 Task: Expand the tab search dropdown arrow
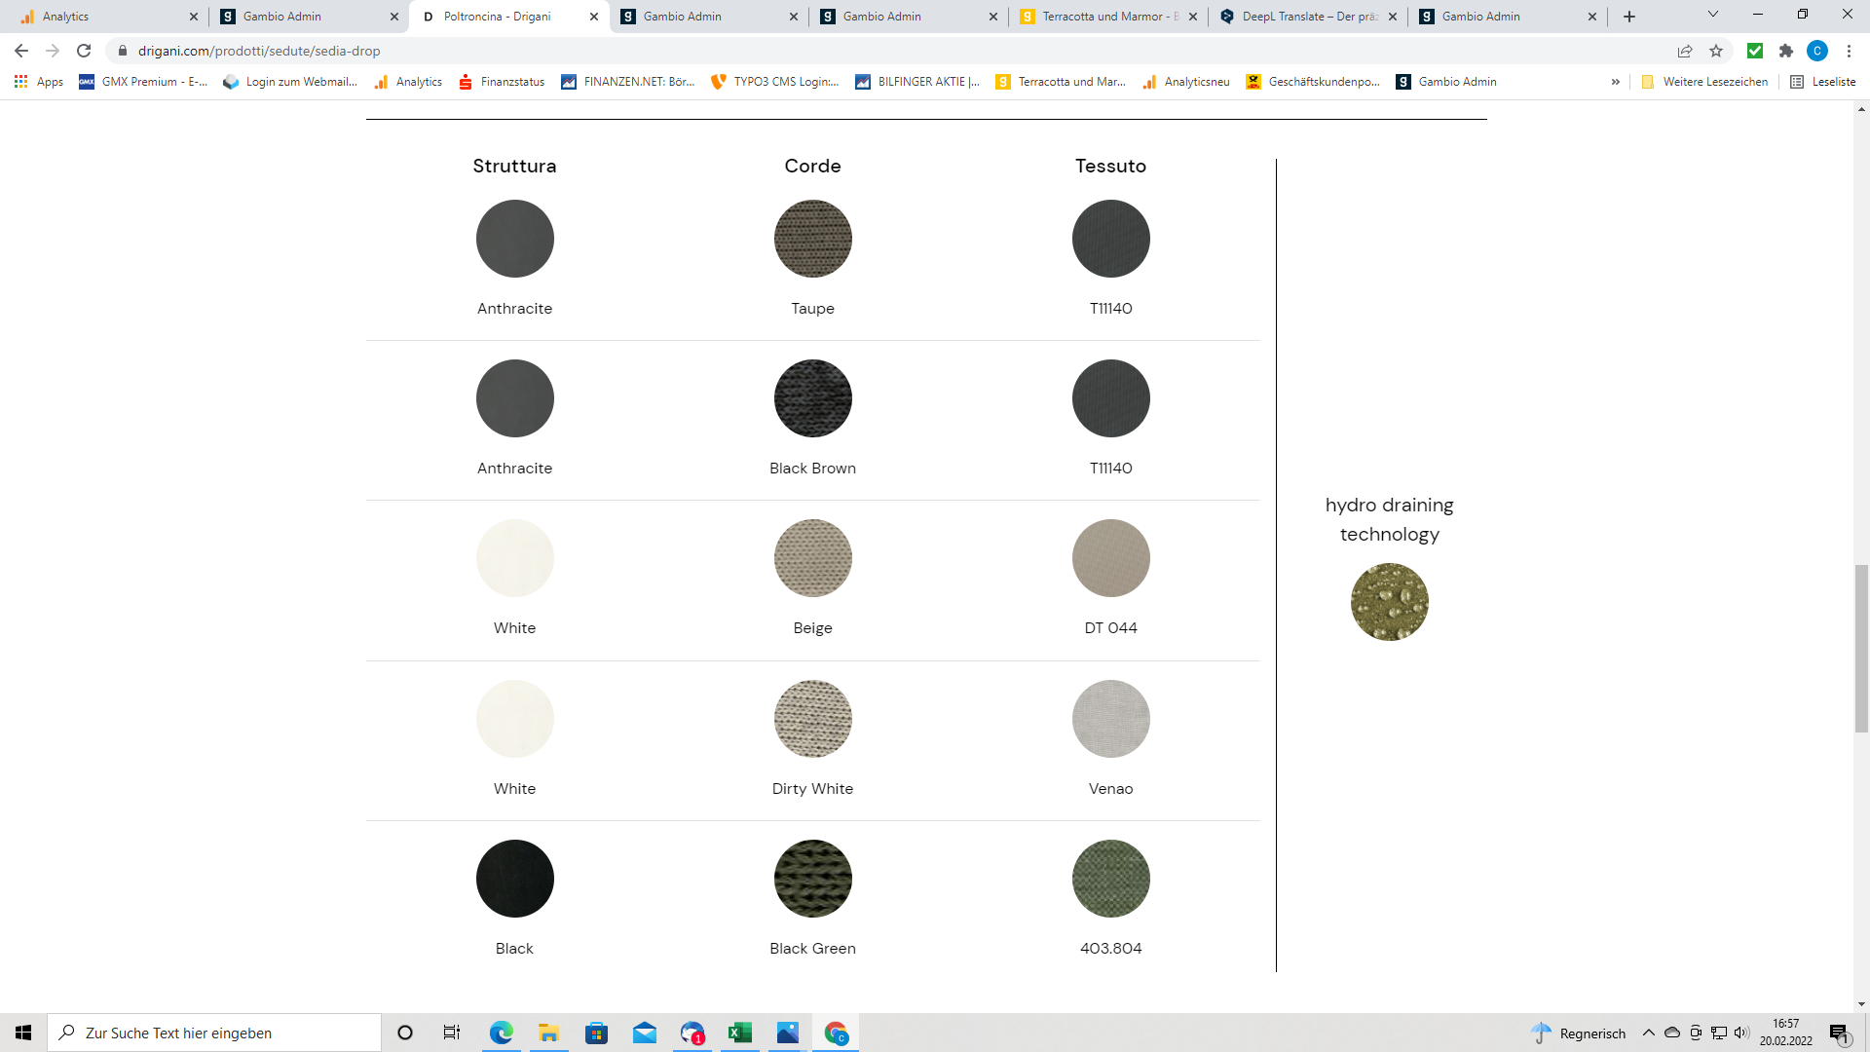pos(1712,15)
